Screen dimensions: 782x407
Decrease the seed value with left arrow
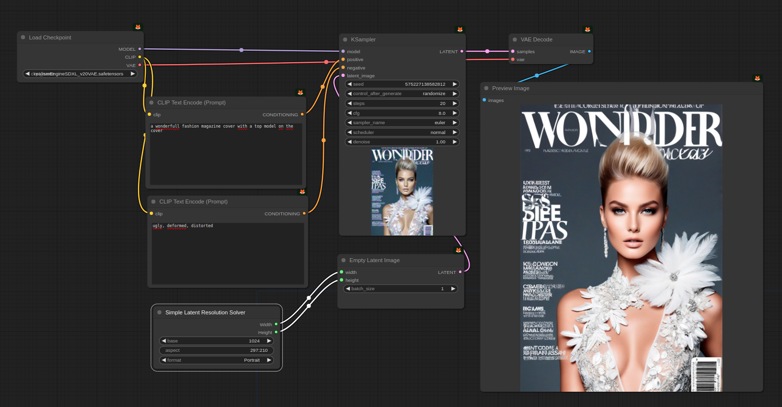(349, 84)
